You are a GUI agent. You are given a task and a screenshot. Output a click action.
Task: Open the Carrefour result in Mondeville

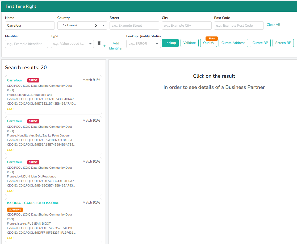(x=53, y=95)
